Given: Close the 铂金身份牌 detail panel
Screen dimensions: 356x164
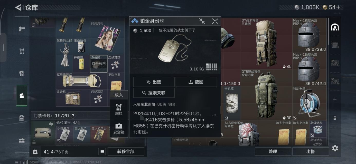Looking at the screenshot, I should (x=215, y=21).
